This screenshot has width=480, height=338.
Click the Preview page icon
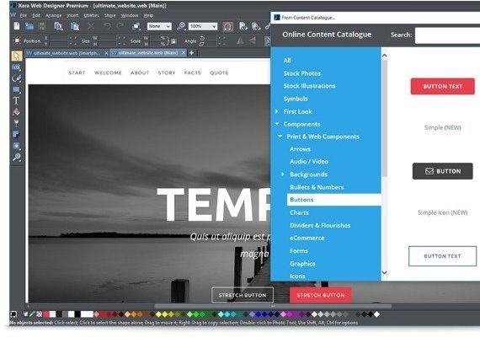(243, 26)
